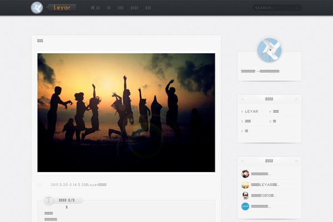Open the rainbow-striped commenter avatar
Image resolution: width=333 pixels, height=222 pixels.
point(245,185)
